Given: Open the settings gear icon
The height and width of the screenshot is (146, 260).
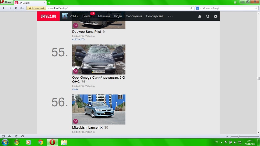Looking at the screenshot, I should [216, 16].
